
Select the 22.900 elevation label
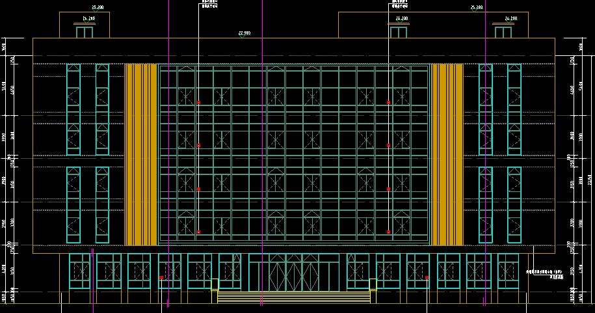(x=245, y=33)
